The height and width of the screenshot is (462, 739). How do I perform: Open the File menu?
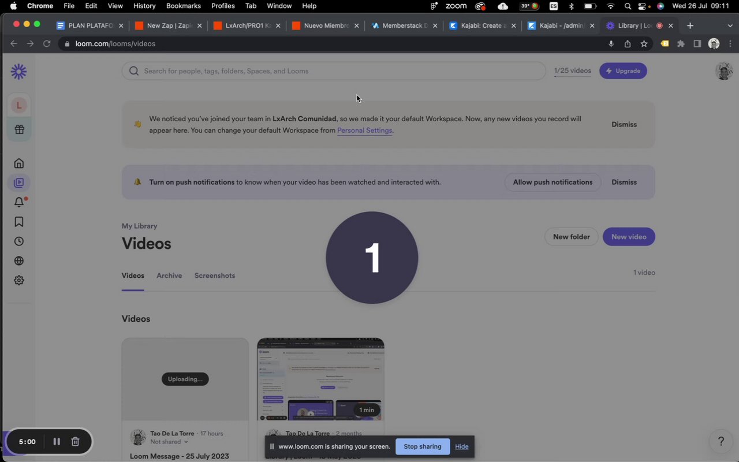(69, 6)
